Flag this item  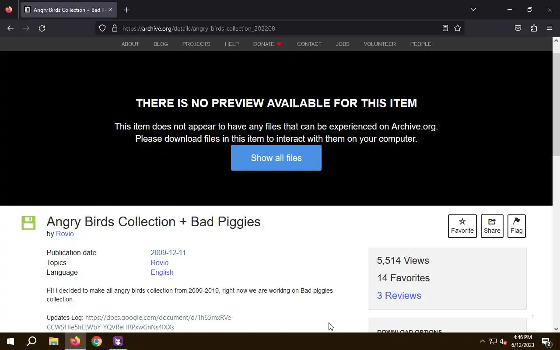[x=516, y=226]
